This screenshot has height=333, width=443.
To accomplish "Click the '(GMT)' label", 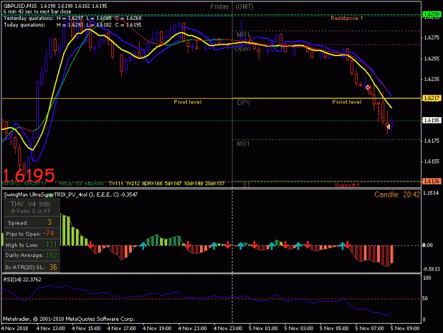I will click(245, 6).
